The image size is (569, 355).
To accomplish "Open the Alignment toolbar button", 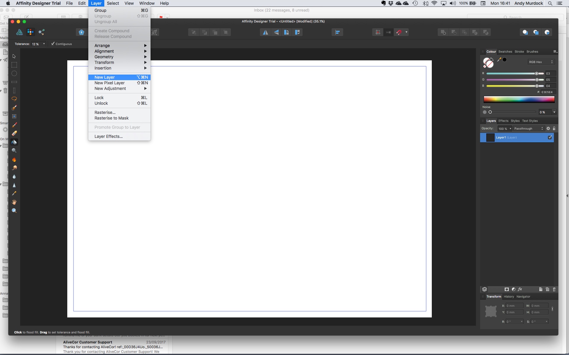I will click(337, 32).
